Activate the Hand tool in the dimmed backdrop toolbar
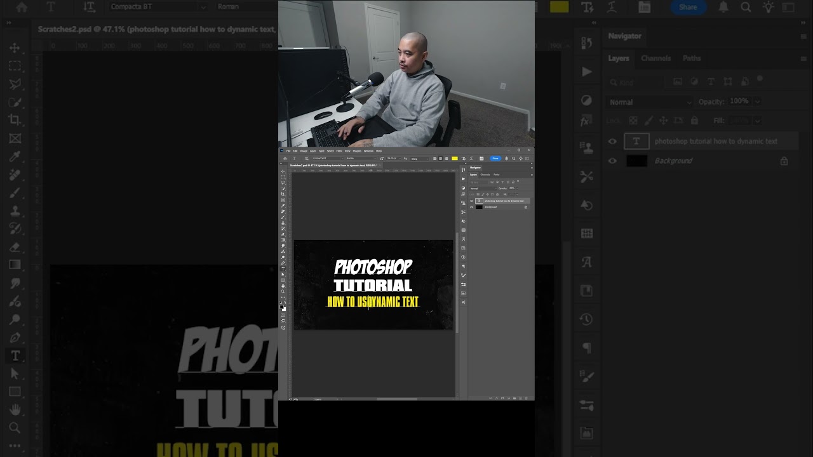Image resolution: width=813 pixels, height=457 pixels. click(15, 409)
